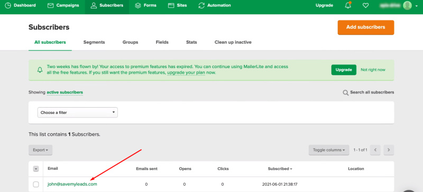The width and height of the screenshot is (423, 192).
Task: Click the bell icon in the green banner
Action: coord(40,70)
